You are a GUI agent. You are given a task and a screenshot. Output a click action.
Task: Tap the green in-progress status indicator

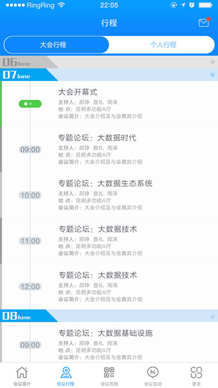pyautogui.click(x=30, y=104)
